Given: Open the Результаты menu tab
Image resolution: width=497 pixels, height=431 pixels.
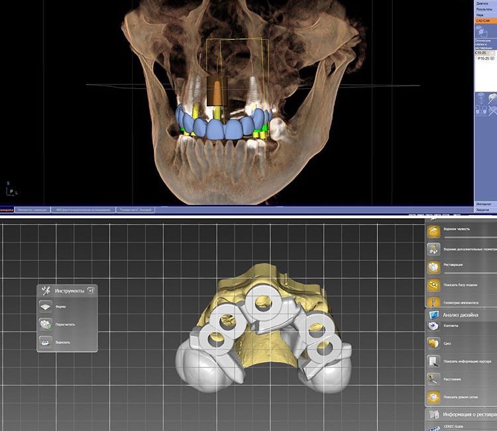Looking at the screenshot, I should (x=486, y=9).
